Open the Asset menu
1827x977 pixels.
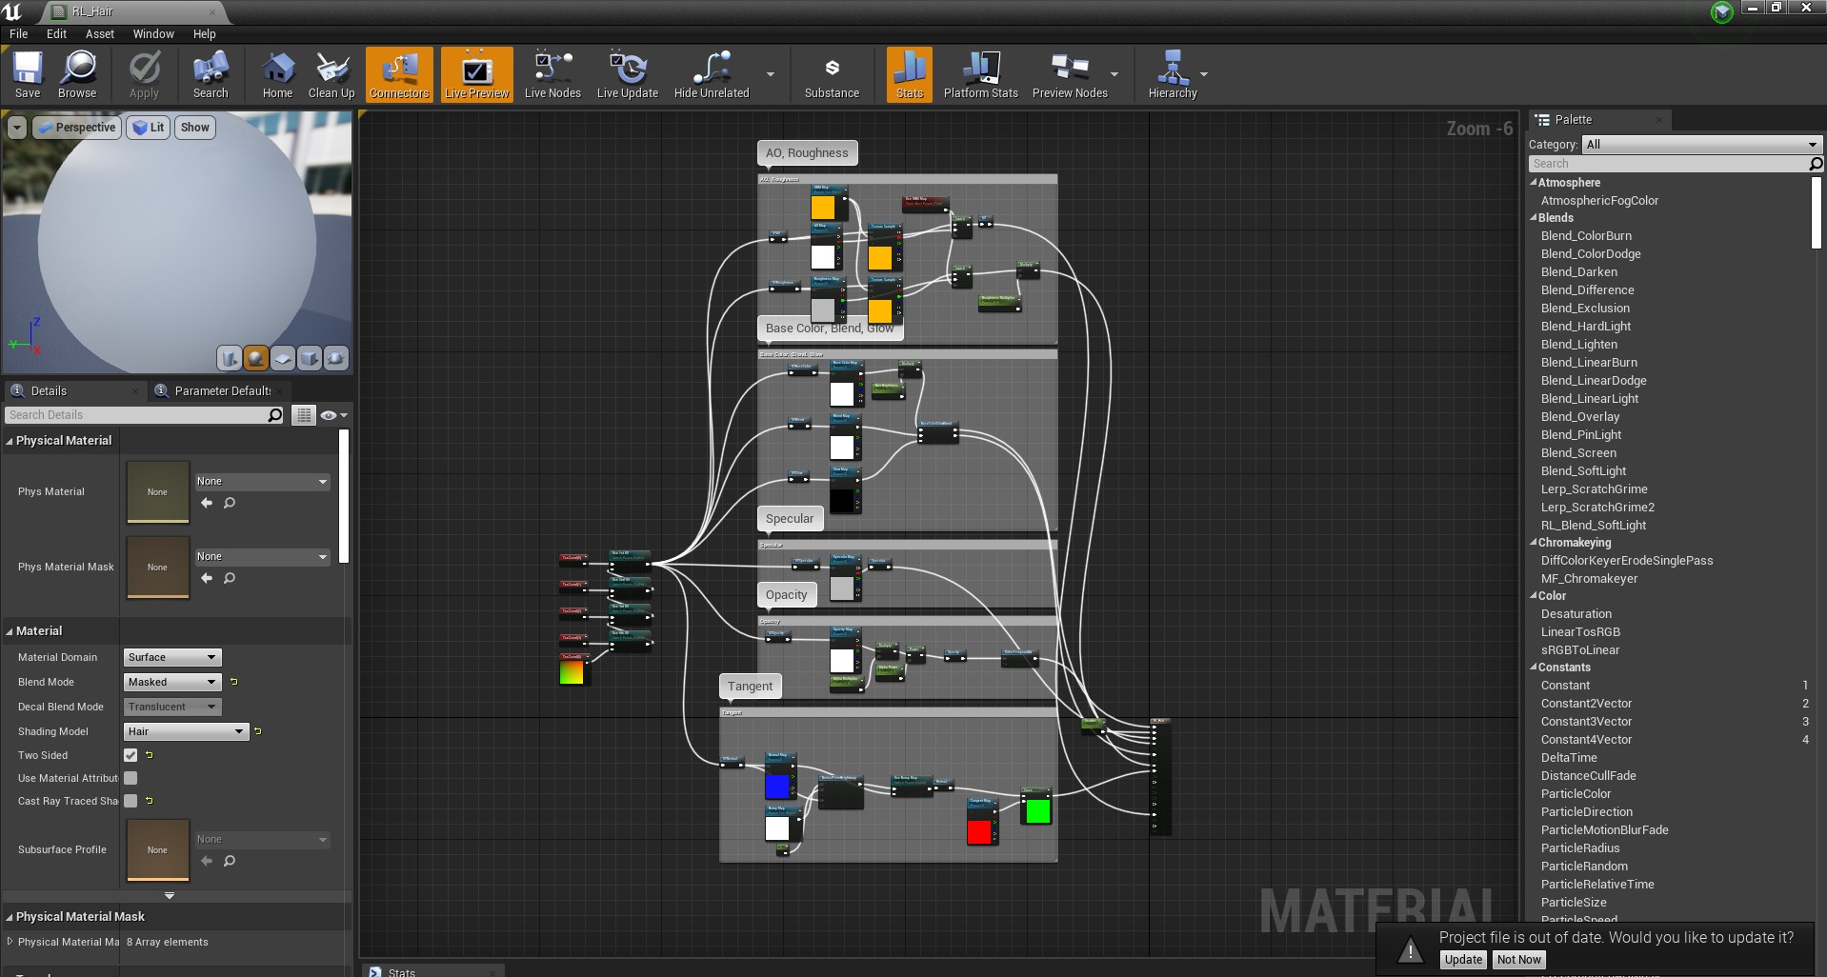point(100,33)
